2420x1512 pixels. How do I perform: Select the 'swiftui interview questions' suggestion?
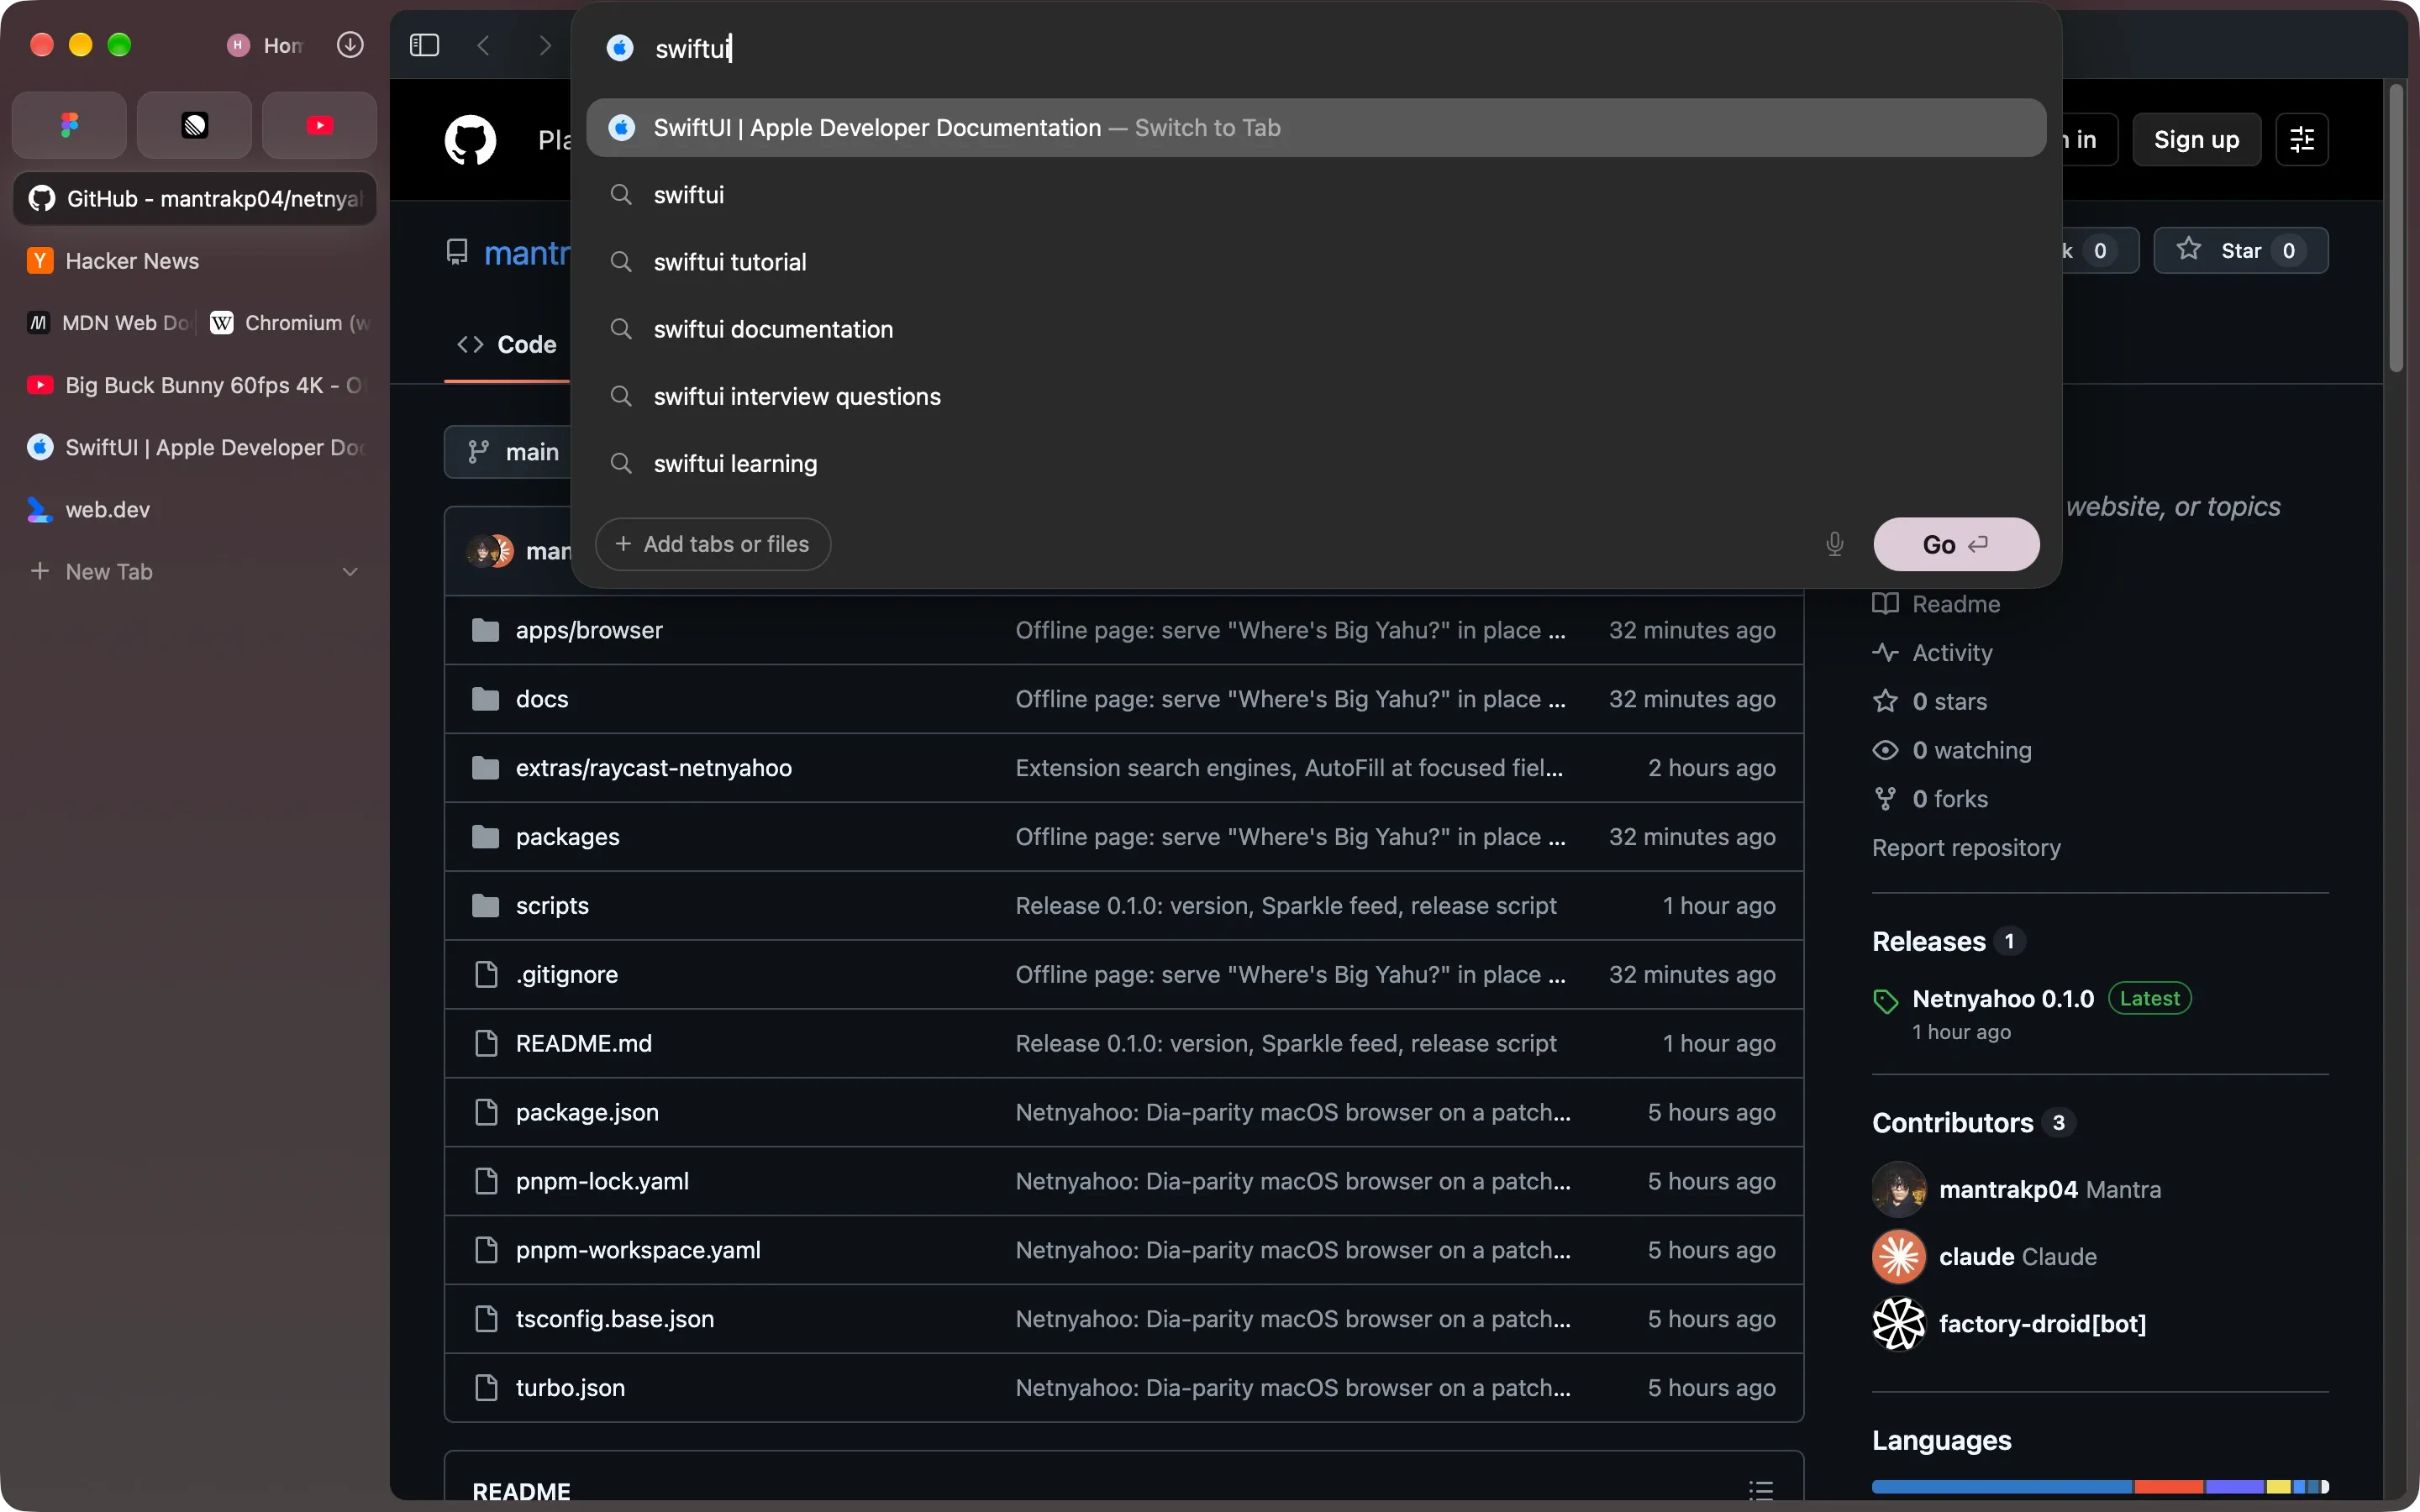pyautogui.click(x=1316, y=397)
